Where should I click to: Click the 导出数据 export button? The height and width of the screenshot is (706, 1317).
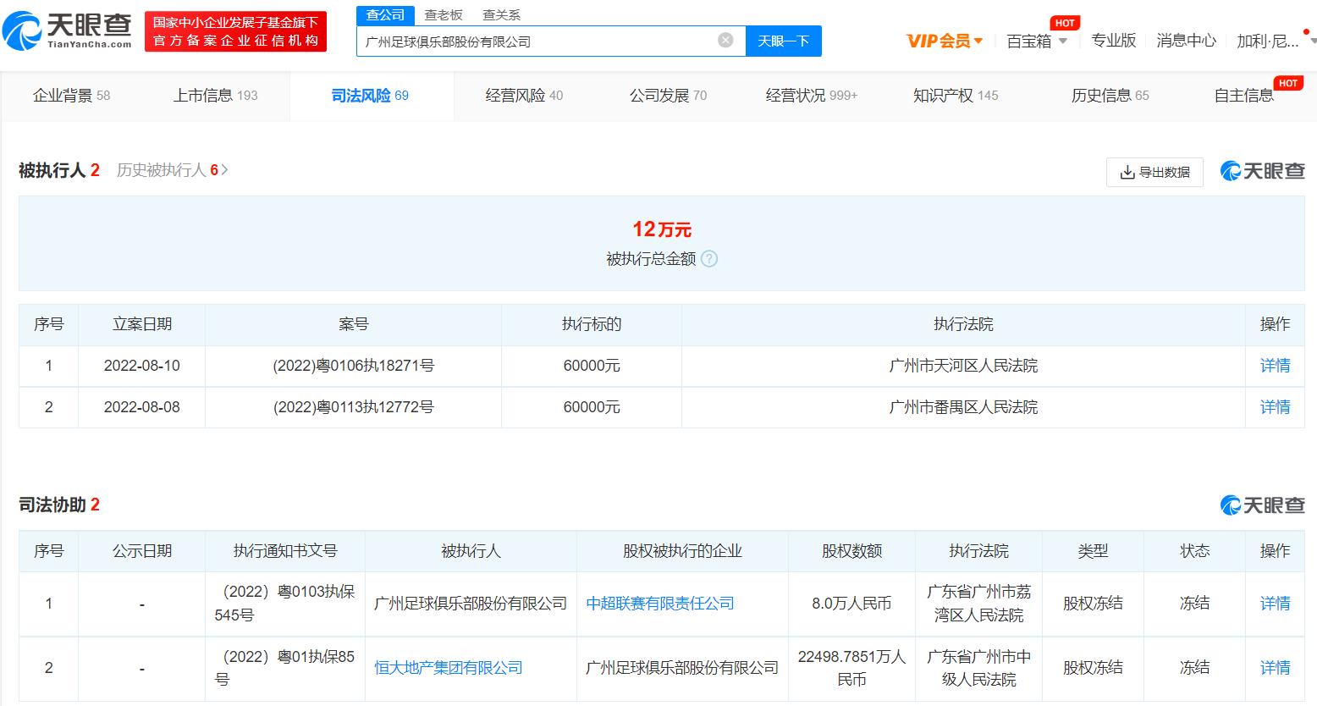(x=1154, y=172)
